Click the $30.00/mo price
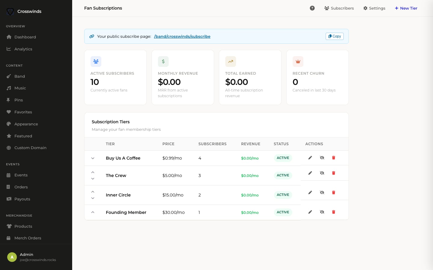Screen dimensions: 433x270 click(174, 212)
